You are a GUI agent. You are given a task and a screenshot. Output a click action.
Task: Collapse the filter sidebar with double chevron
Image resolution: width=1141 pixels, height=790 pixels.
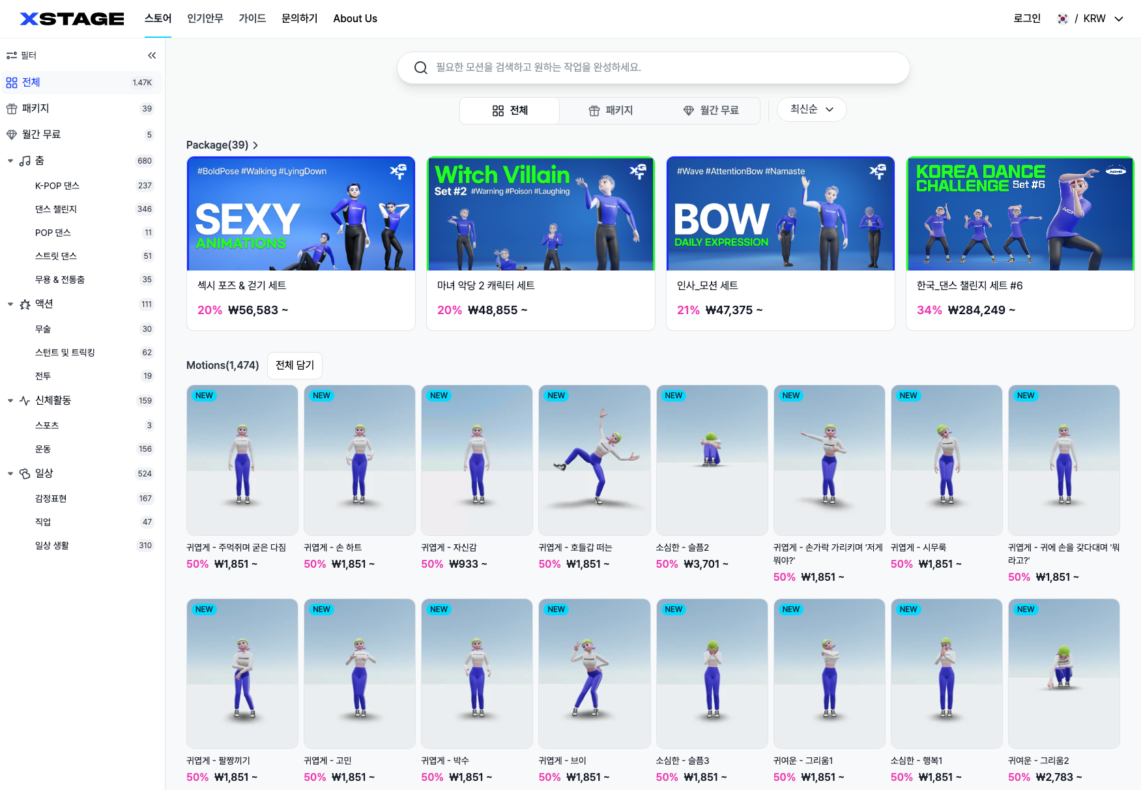[152, 55]
